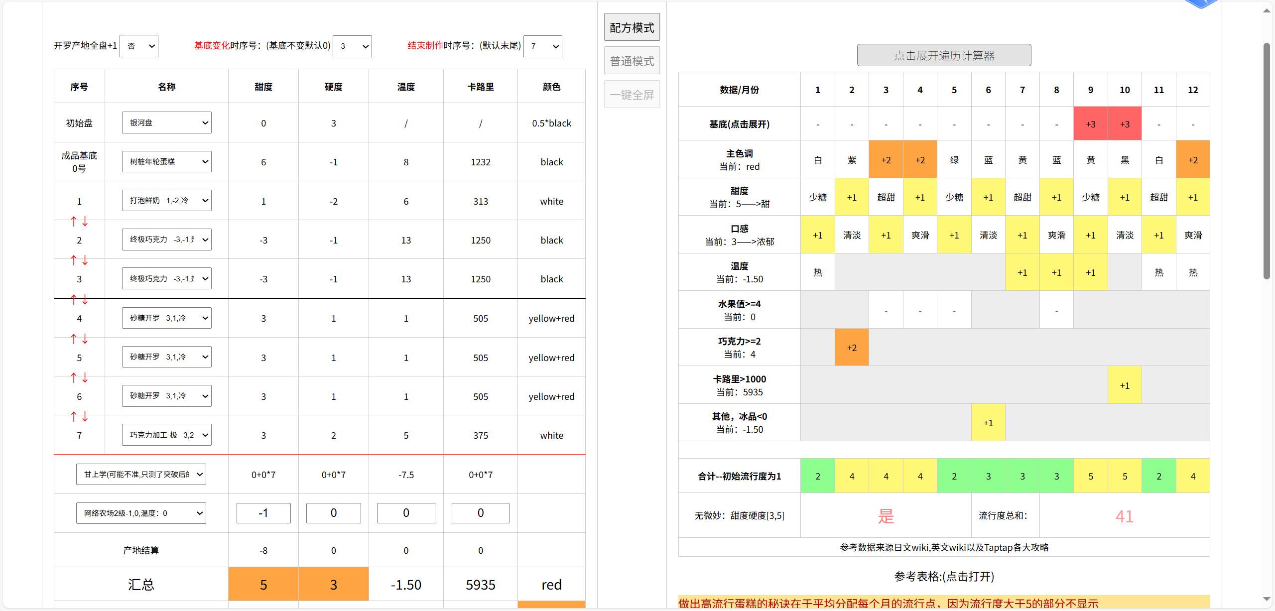Switch to 配方模式 mode

pyautogui.click(x=632, y=27)
